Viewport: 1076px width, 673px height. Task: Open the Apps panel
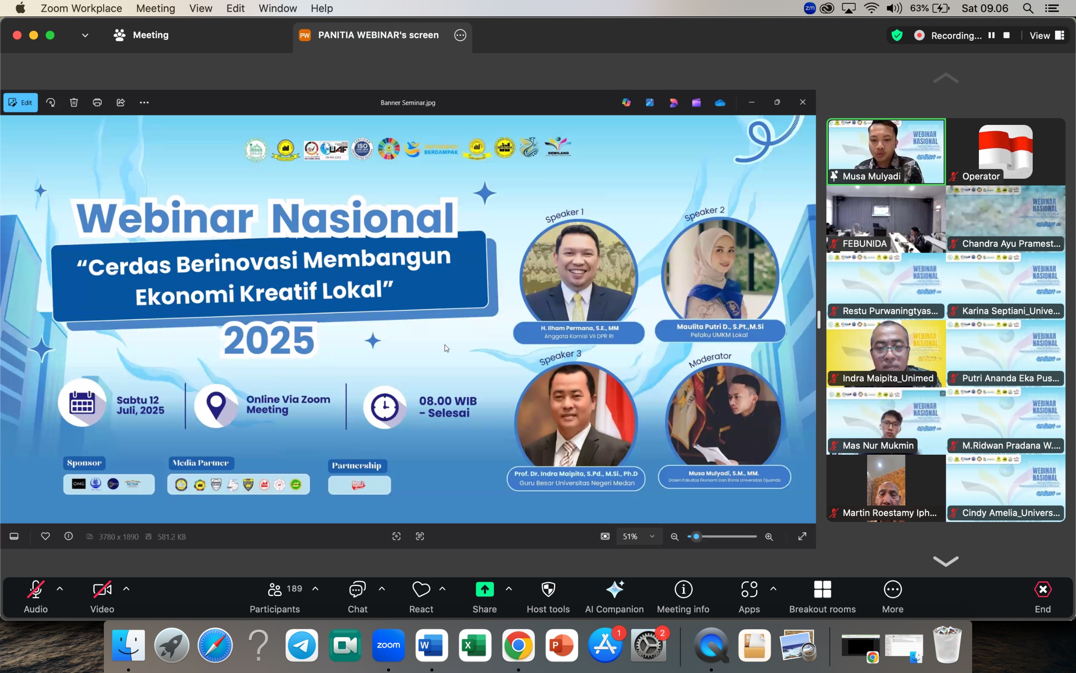tap(749, 596)
